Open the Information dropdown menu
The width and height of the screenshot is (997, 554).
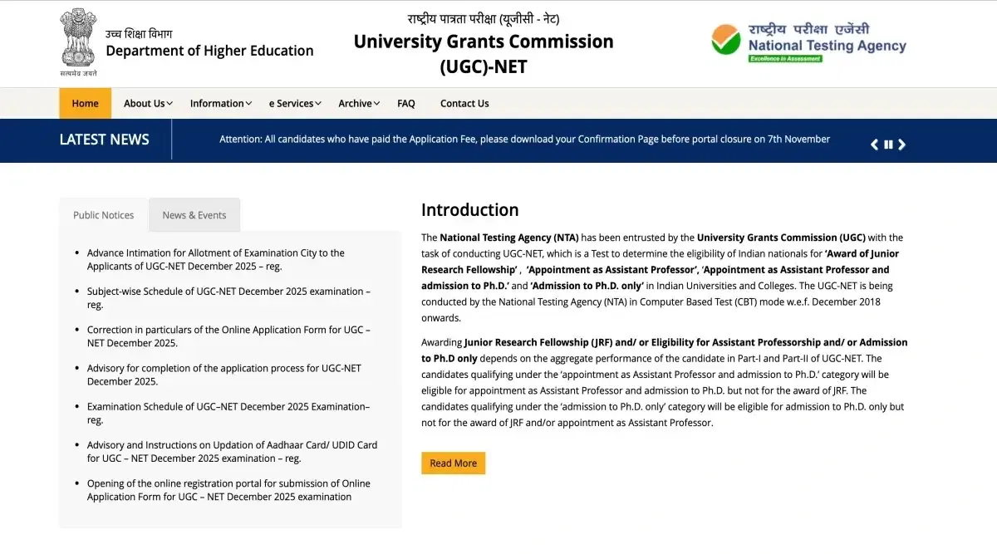tap(221, 104)
